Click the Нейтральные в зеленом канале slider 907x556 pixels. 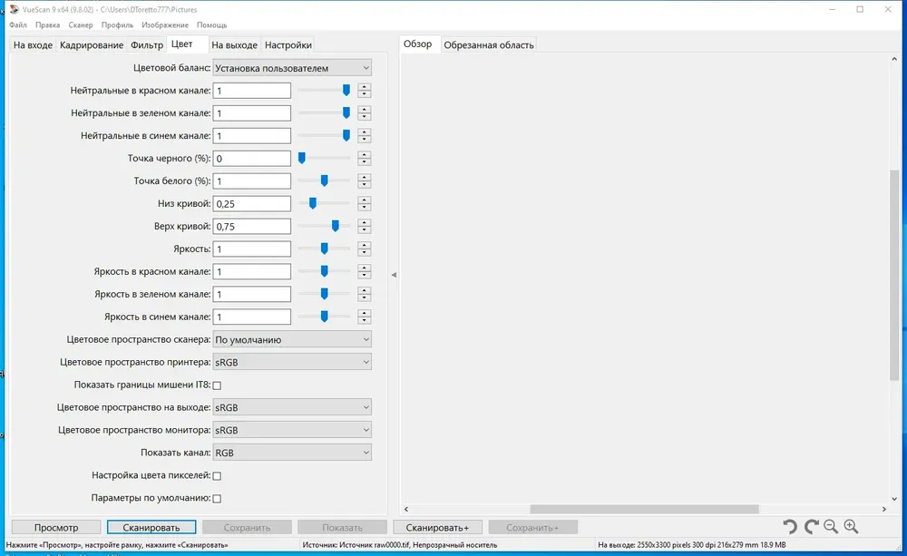tap(324, 112)
